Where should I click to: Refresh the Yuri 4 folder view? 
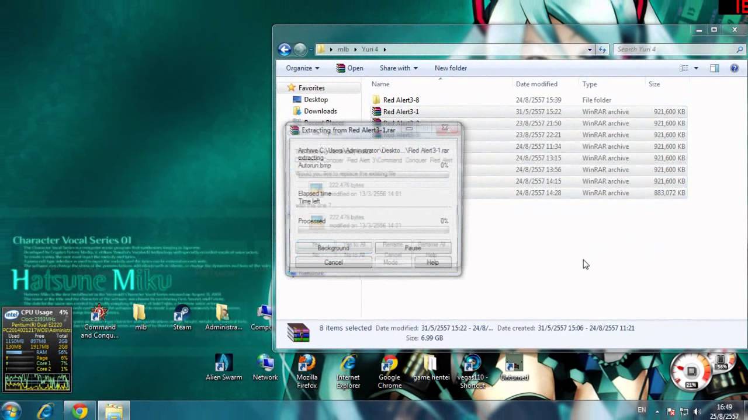602,50
